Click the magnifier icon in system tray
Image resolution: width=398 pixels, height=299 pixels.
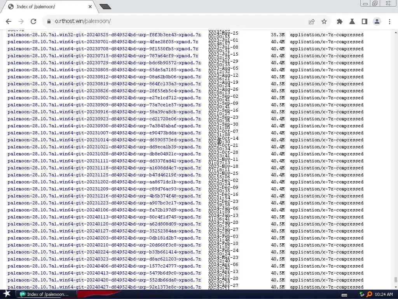point(369,294)
